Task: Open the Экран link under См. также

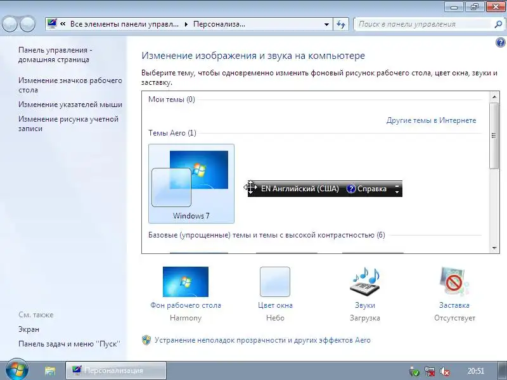Action: click(29, 329)
